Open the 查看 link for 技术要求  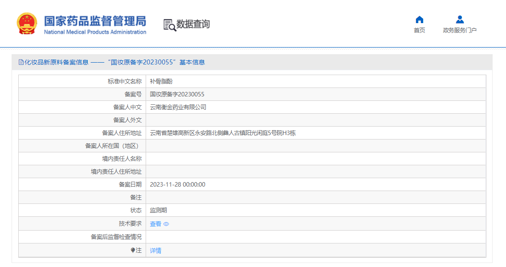pos(155,224)
